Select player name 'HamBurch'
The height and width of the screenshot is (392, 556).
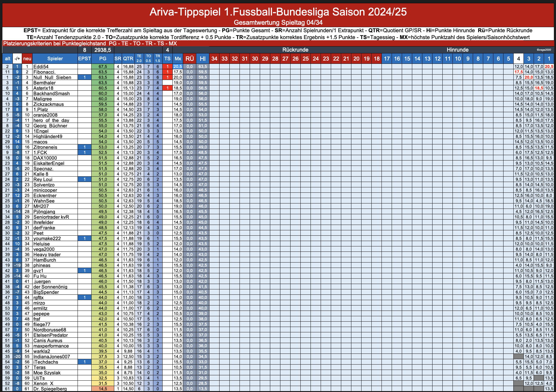[44, 260]
